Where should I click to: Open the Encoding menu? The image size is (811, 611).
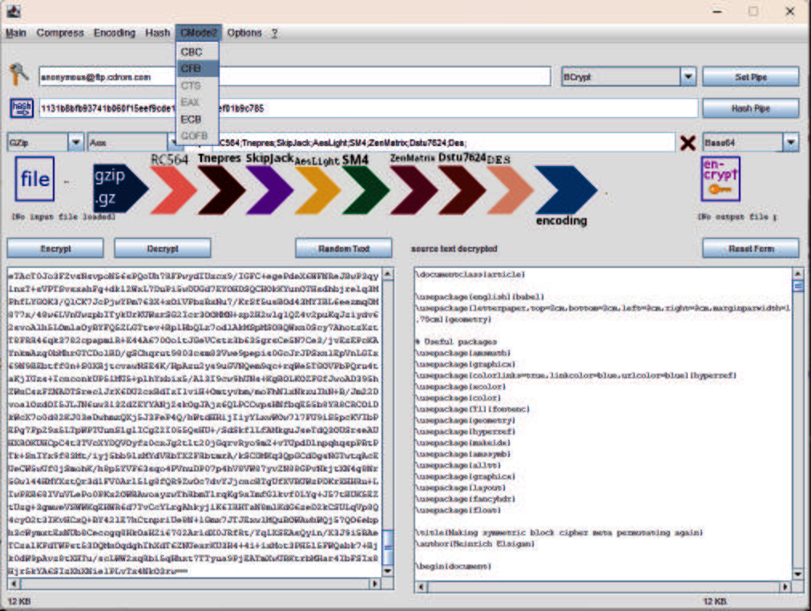(115, 33)
